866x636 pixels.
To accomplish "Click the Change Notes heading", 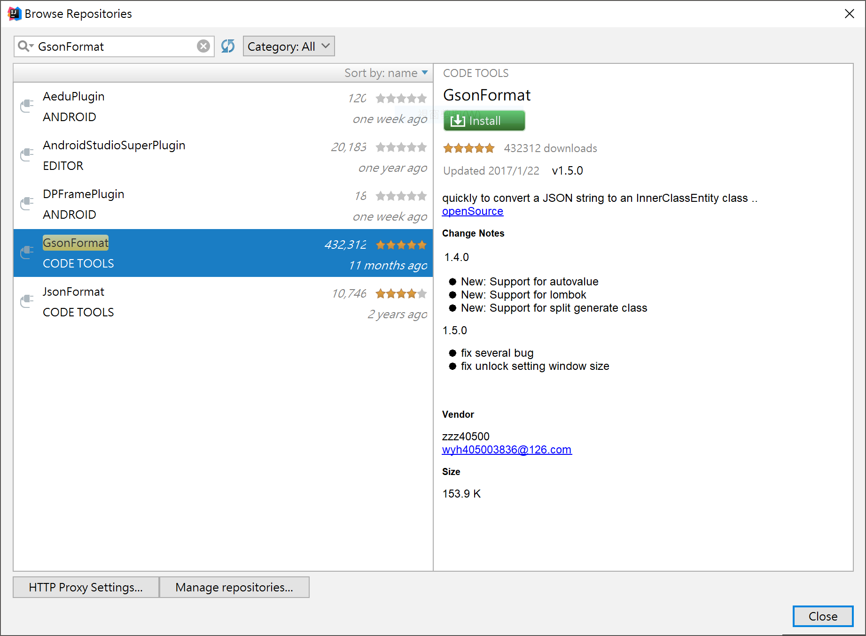I will tap(473, 233).
